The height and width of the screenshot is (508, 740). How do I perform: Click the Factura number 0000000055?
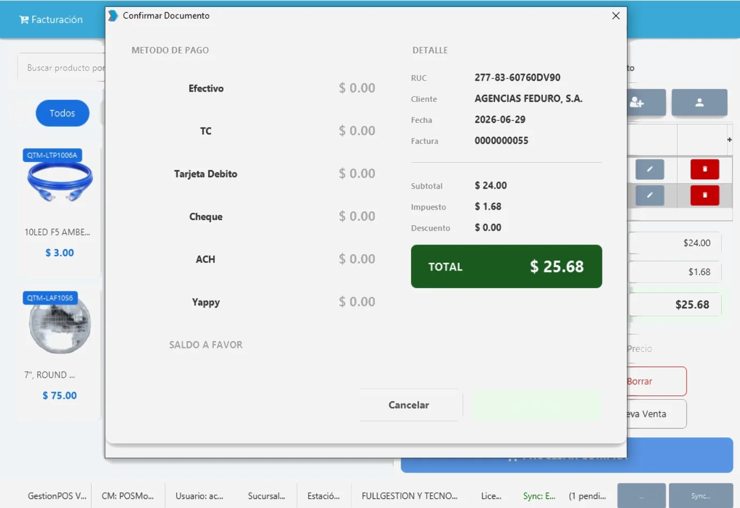[501, 141]
